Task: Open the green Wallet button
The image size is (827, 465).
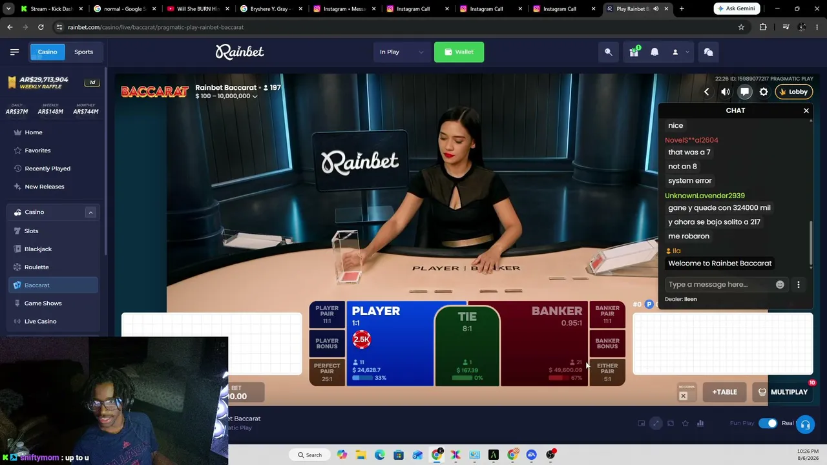Action: point(459,52)
